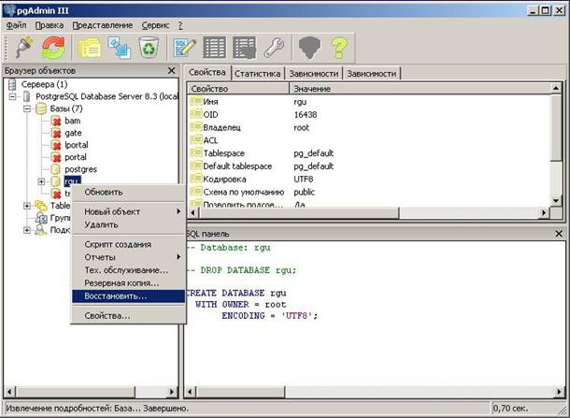Click SQL pane horizontal scroll right arrow

[x=559, y=392]
